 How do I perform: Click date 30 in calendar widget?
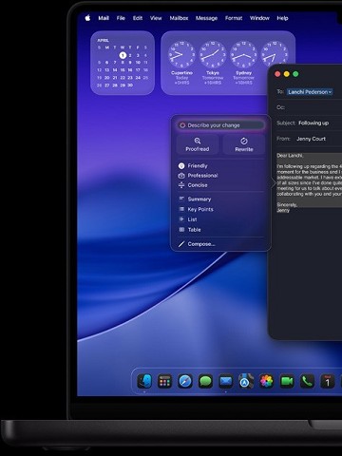130,85
